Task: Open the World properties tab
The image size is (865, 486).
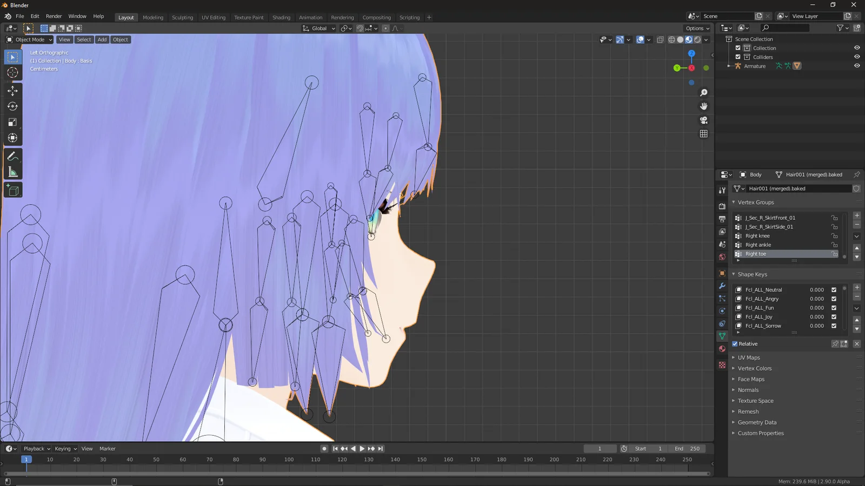Action: tap(722, 257)
